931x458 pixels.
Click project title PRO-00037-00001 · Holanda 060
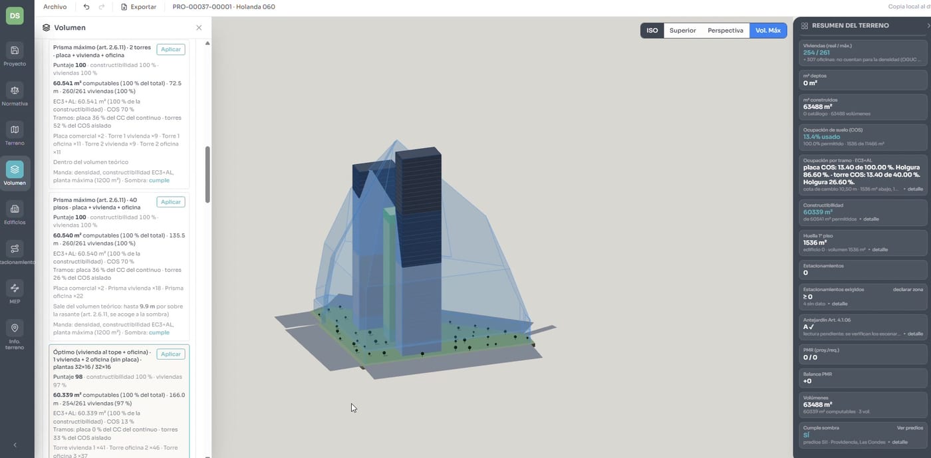223,7
